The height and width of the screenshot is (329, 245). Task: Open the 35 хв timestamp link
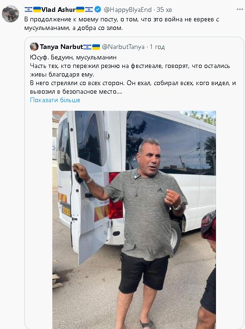click(x=164, y=10)
